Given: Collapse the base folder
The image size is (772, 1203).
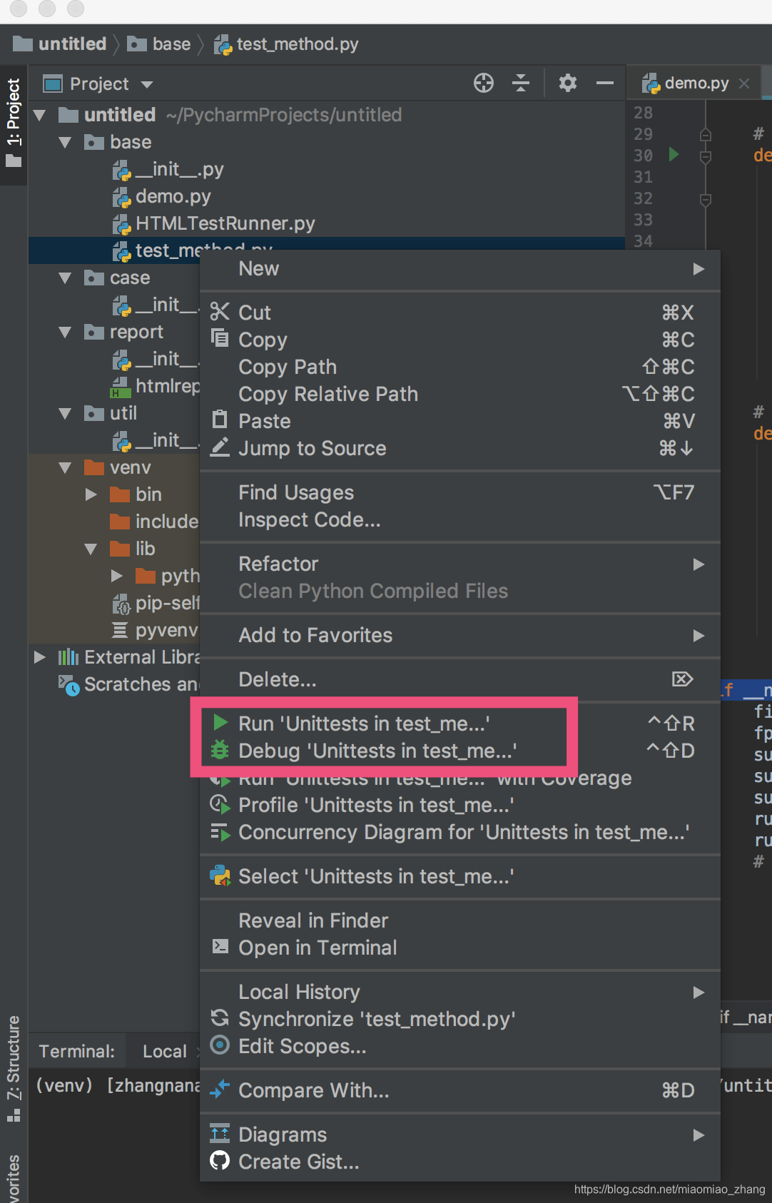Looking at the screenshot, I should click(65, 142).
